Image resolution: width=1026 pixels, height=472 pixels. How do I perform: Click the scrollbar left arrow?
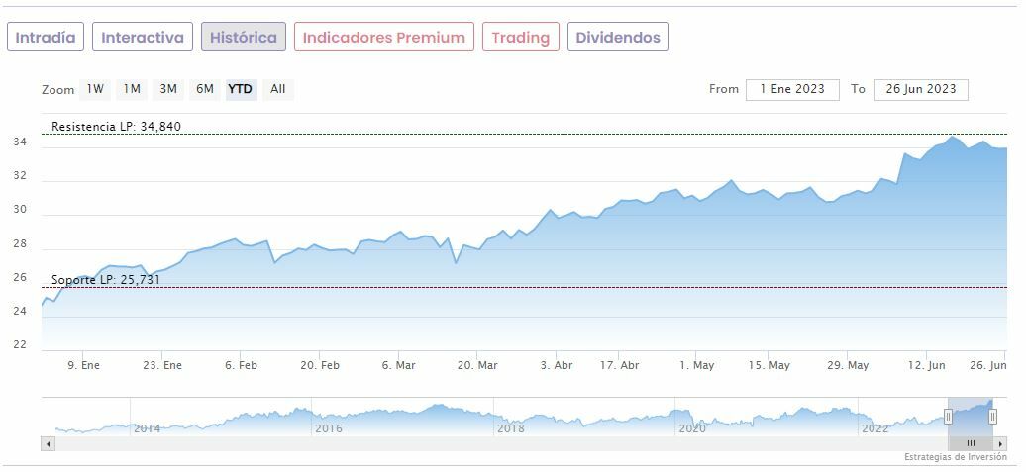(x=48, y=443)
